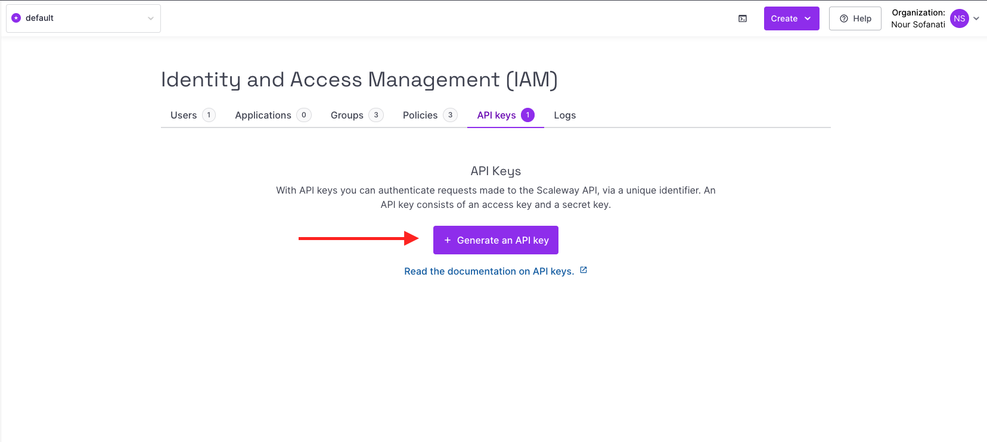Open the Policies tab
The image size is (987, 442).
coord(420,115)
